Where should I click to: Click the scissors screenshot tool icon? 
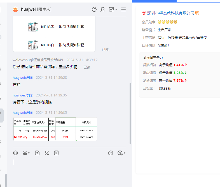point(25,153)
